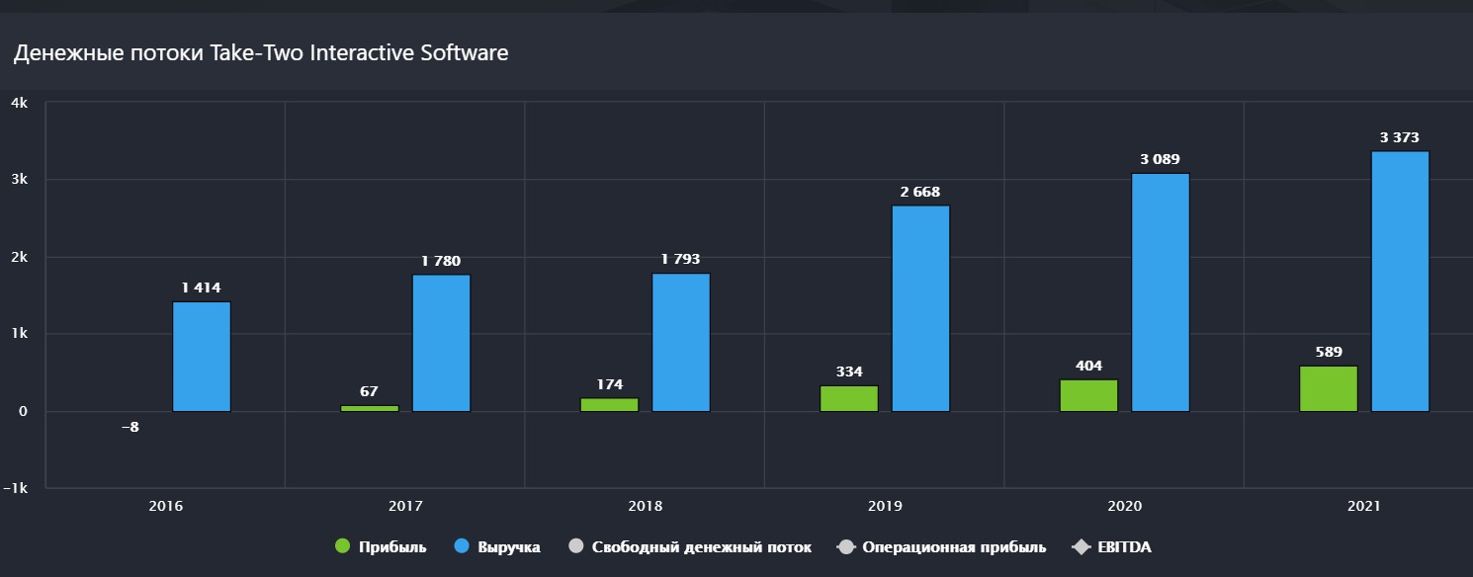Click the x-axis year label "2016"
1473x577 pixels.
tap(165, 506)
